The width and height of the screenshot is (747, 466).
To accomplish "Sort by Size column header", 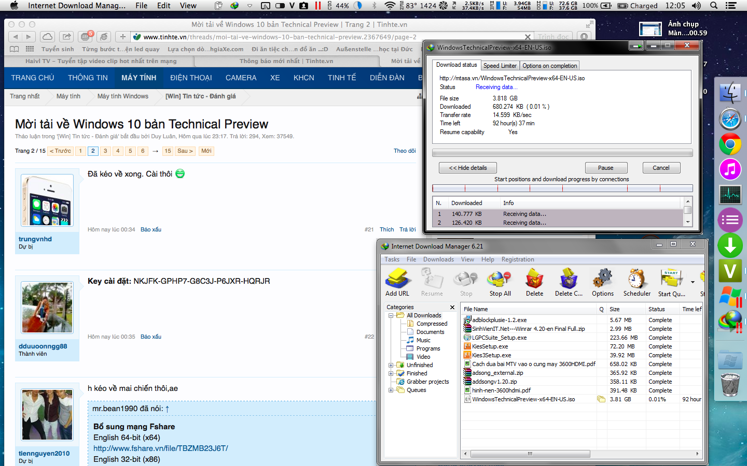I will click(626, 309).
